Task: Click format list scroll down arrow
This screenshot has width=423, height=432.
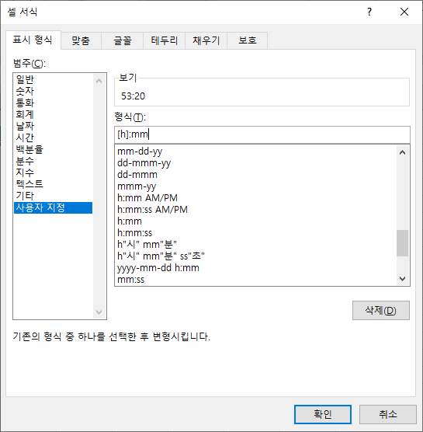Action: click(x=402, y=279)
